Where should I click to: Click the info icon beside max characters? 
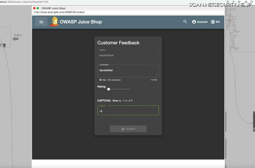(100, 80)
